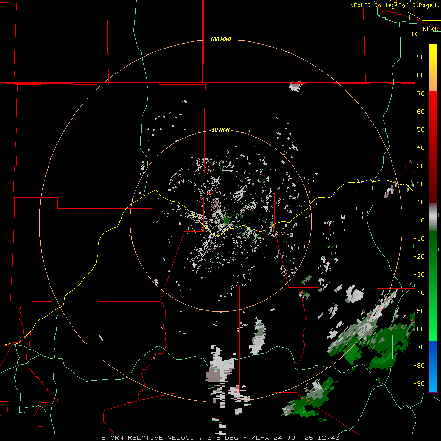Image resolution: width=441 pixels, height=441 pixels.
Task: Click the 12:43 timestamp in caption
Action: (x=328, y=438)
